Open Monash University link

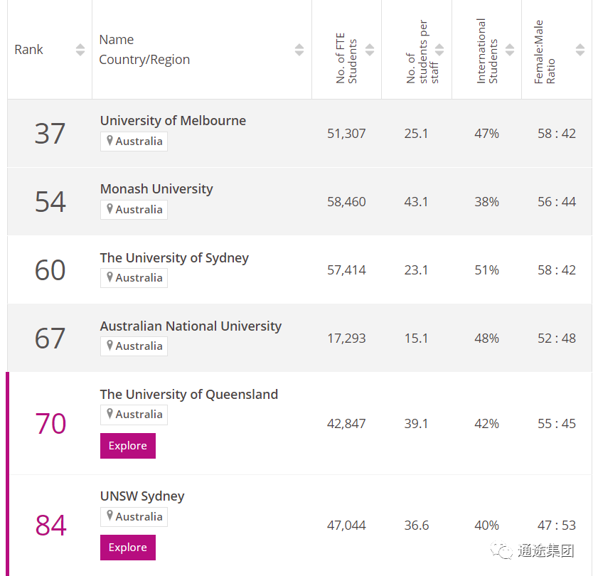pos(156,188)
